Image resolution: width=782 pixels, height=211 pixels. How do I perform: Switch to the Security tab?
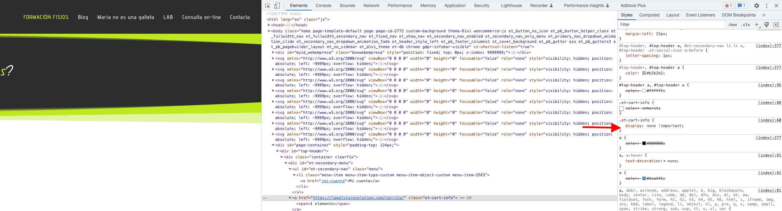pyautogui.click(x=482, y=6)
